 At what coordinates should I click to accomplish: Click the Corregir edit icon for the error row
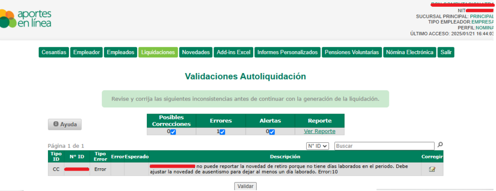[432, 169]
